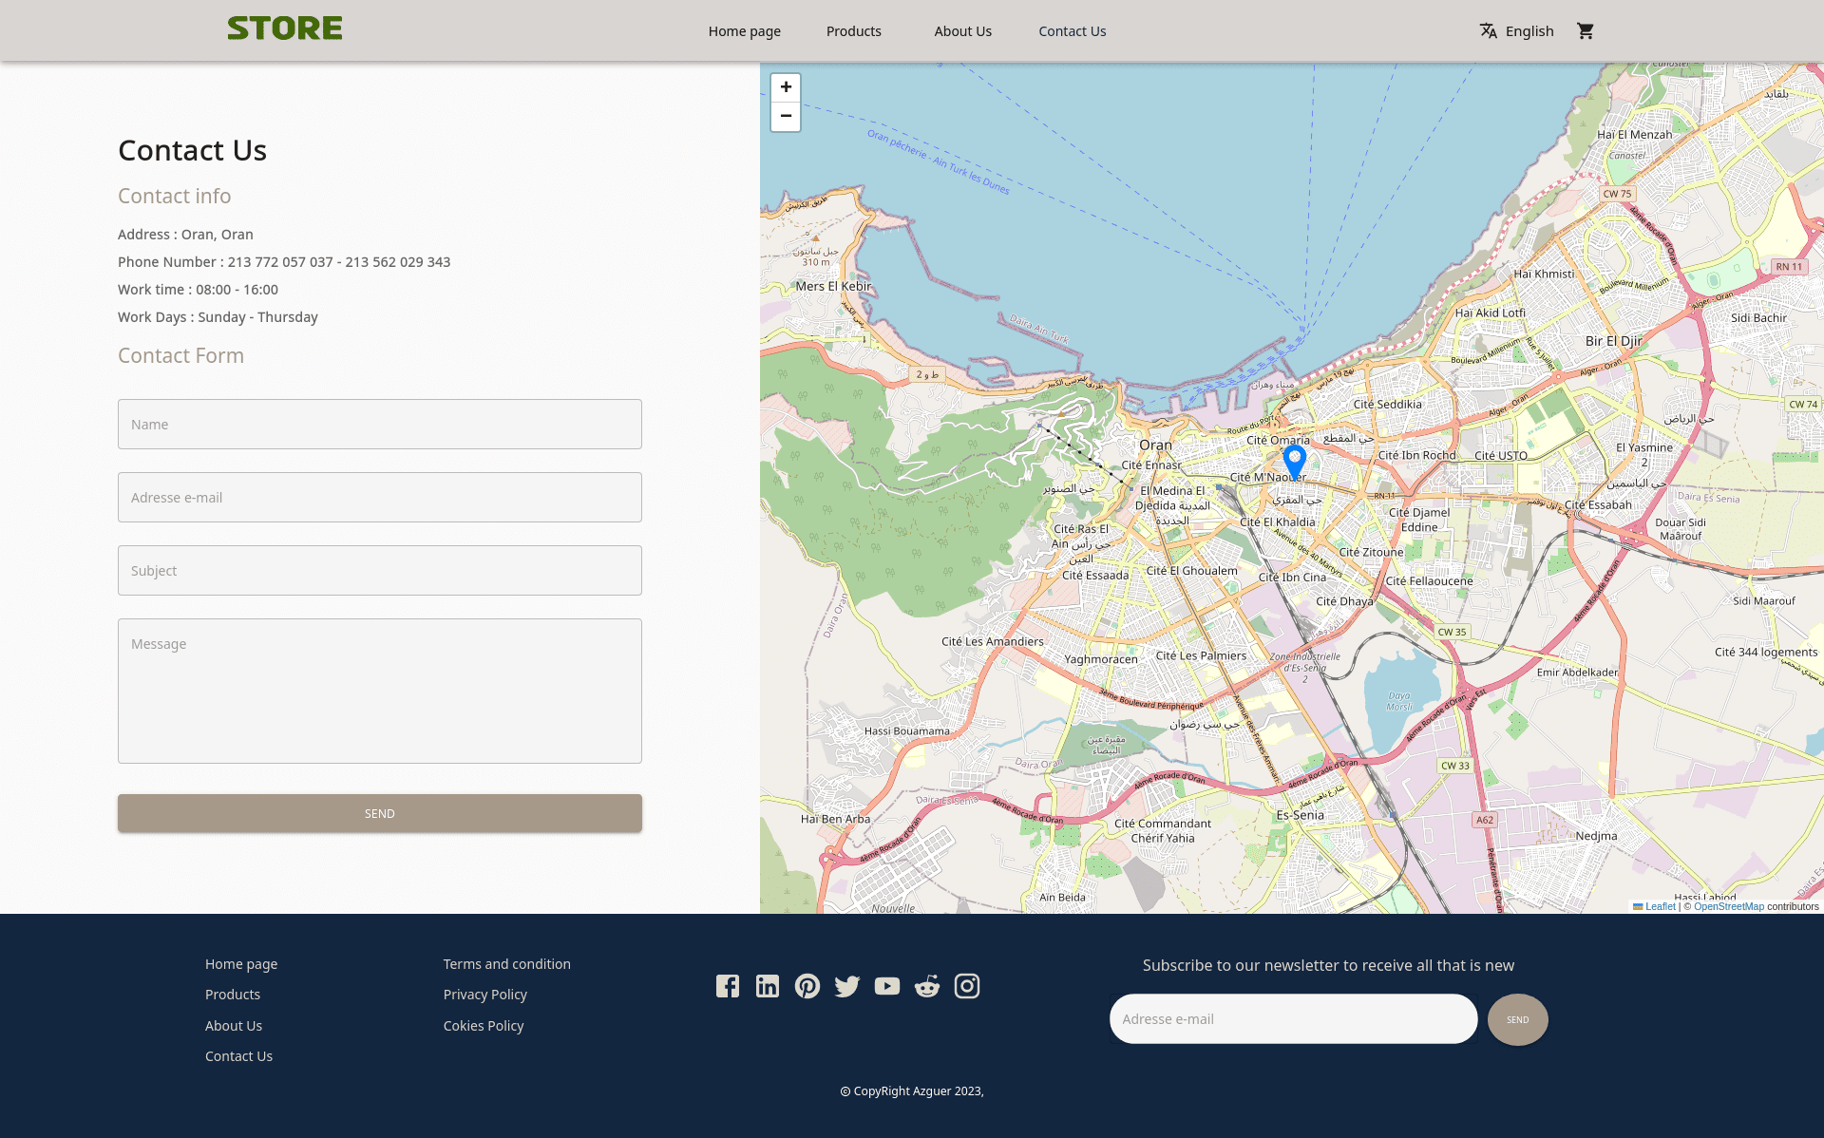
Task: Zoom in the map with plus
Action: [786, 87]
